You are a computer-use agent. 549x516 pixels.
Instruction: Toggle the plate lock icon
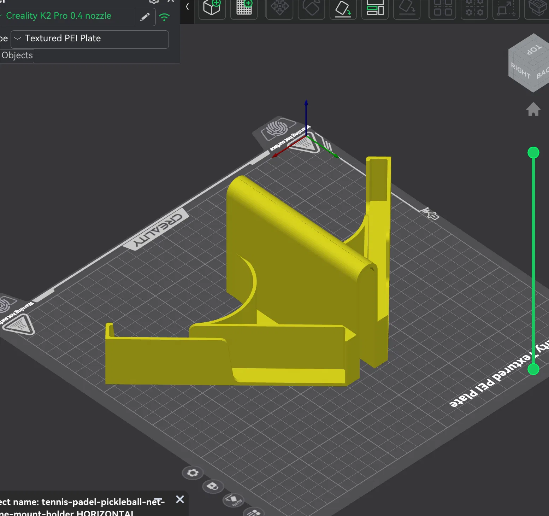[213, 486]
